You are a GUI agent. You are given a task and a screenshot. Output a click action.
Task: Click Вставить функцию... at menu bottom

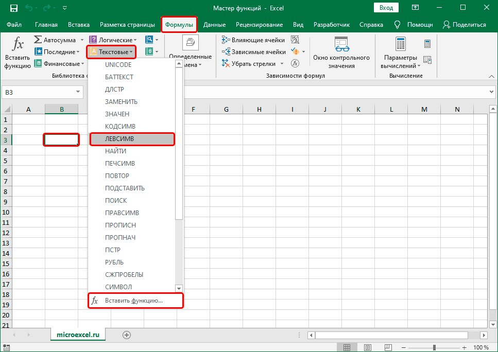[x=135, y=301]
